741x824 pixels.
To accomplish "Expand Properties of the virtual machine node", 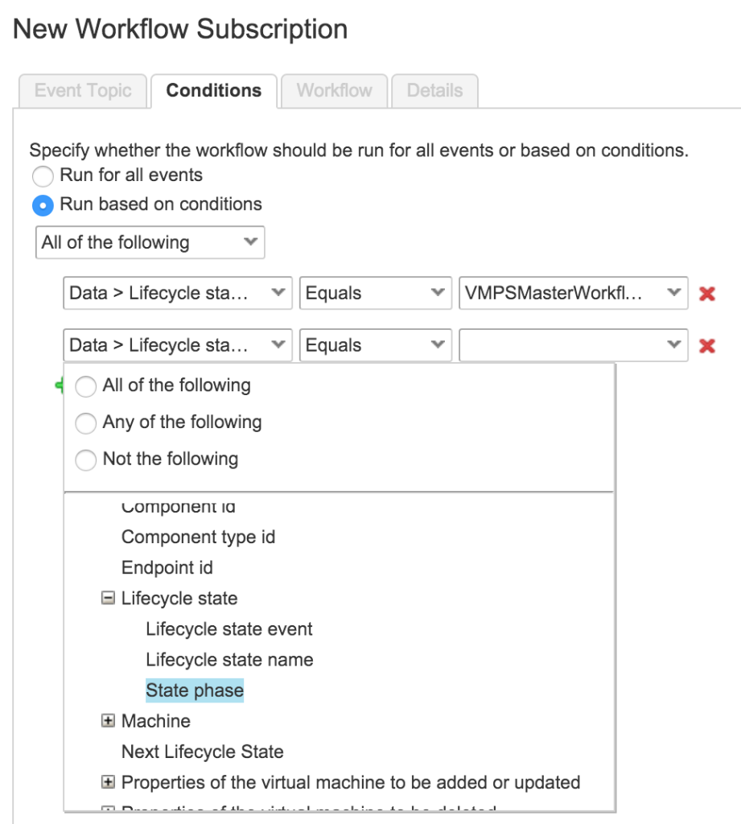I will [108, 782].
